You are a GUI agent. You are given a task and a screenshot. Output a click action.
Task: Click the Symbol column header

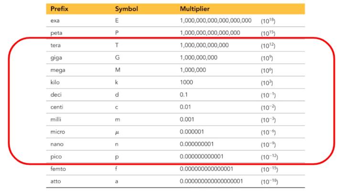click(125, 9)
